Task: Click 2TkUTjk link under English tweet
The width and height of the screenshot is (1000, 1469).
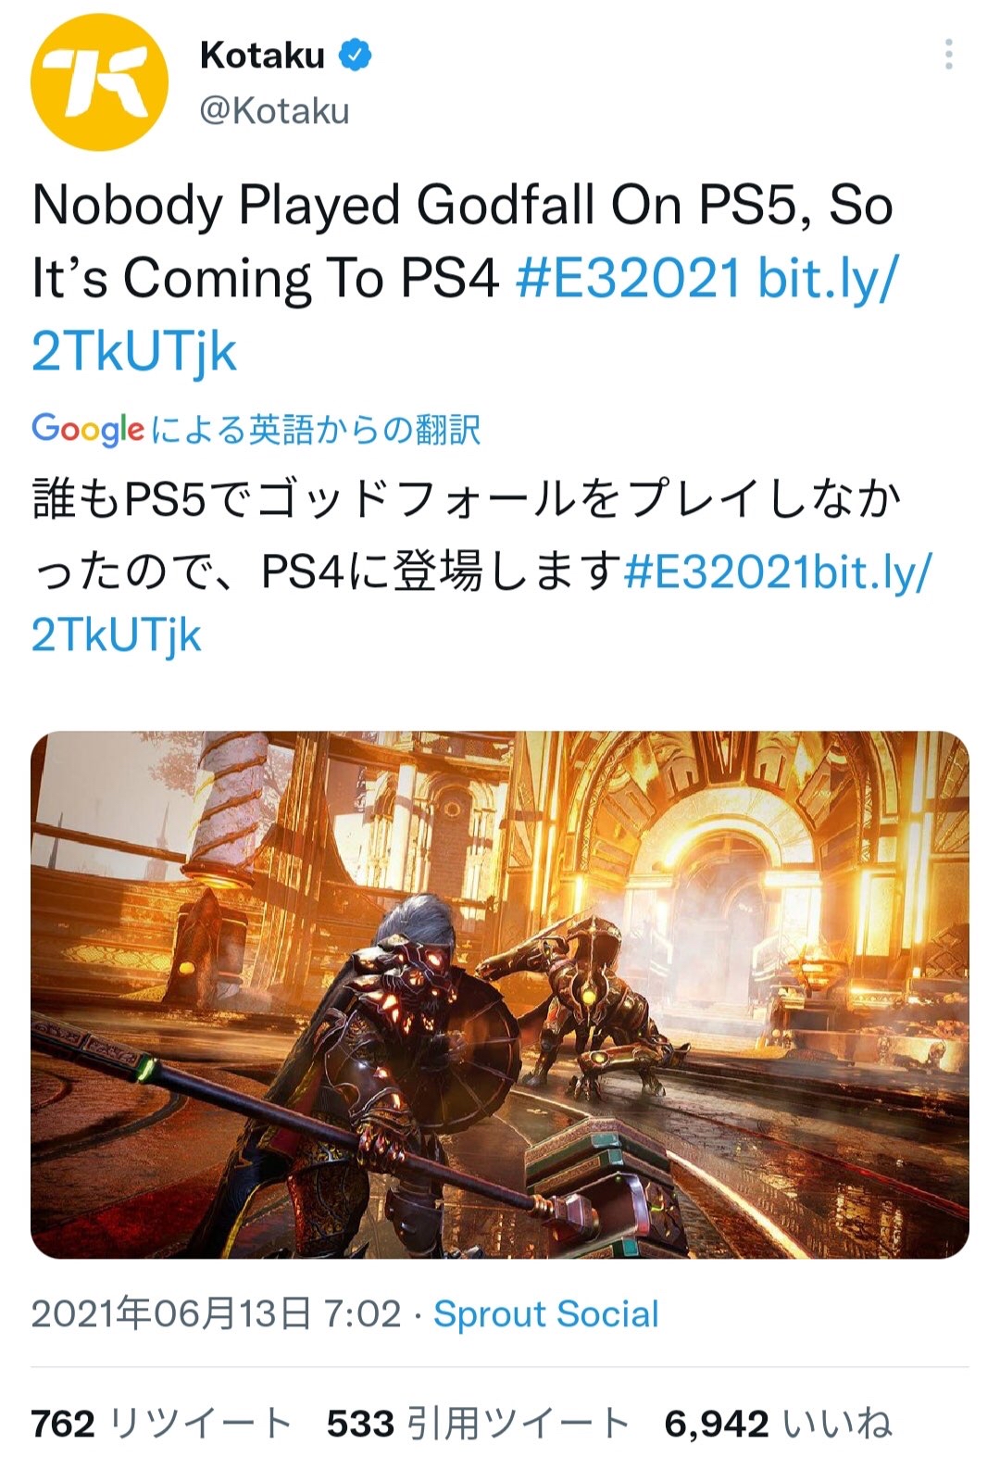Action: [x=134, y=352]
